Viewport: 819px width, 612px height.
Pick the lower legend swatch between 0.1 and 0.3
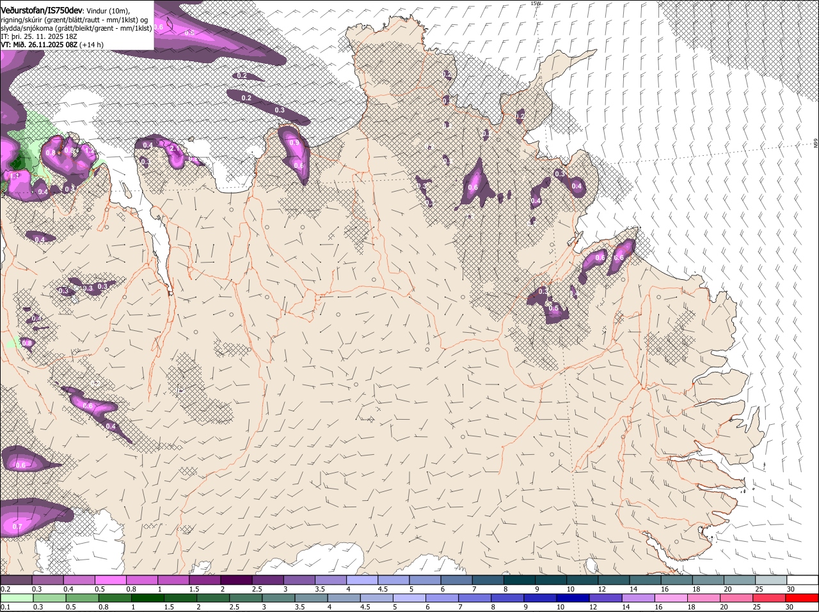click(x=17, y=598)
